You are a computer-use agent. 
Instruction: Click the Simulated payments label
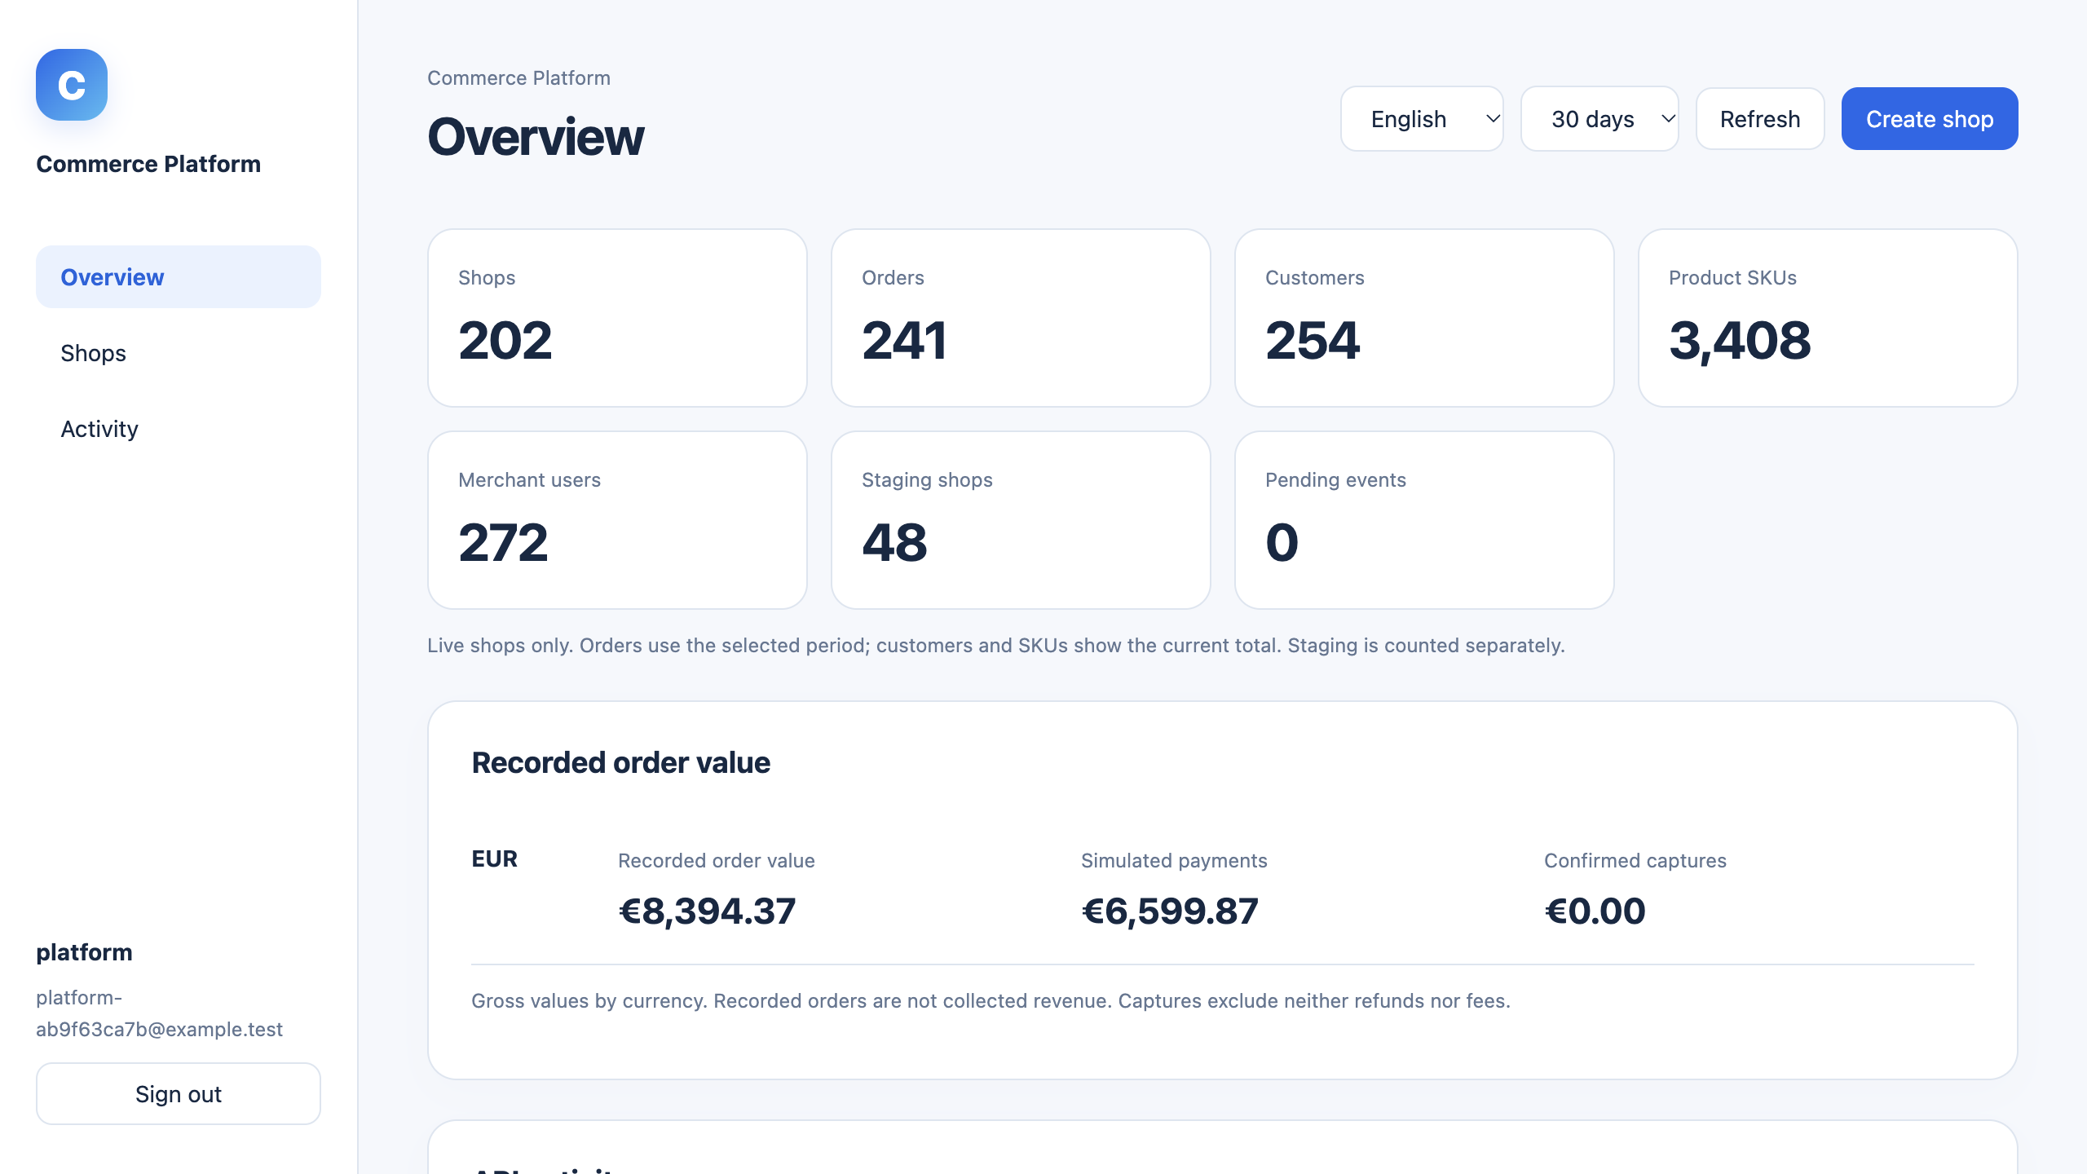pyautogui.click(x=1174, y=861)
